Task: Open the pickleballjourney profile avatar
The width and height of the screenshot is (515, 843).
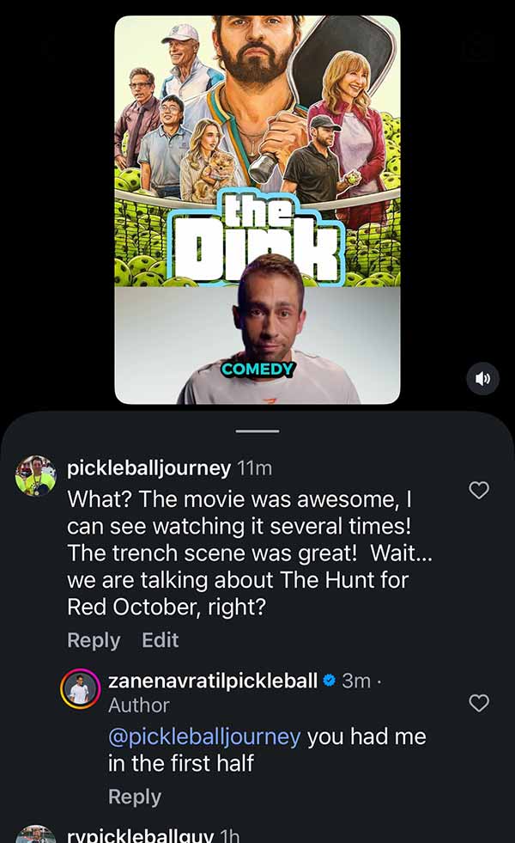Action: click(35, 475)
